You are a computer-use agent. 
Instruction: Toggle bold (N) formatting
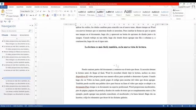(21, 15)
